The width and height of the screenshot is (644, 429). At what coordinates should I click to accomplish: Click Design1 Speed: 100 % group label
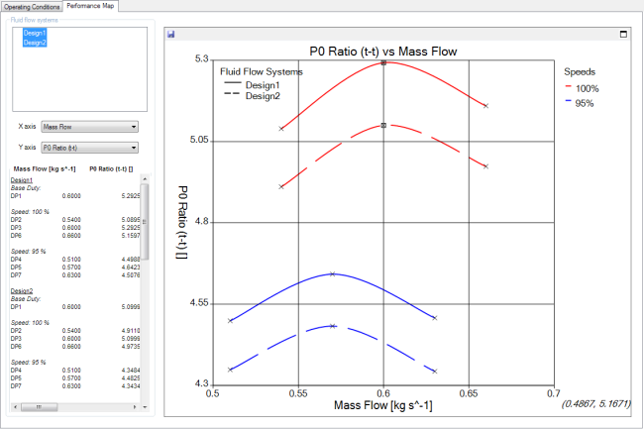pyautogui.click(x=30, y=211)
